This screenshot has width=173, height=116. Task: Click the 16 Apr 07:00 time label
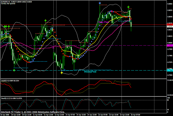tap(135, 115)
